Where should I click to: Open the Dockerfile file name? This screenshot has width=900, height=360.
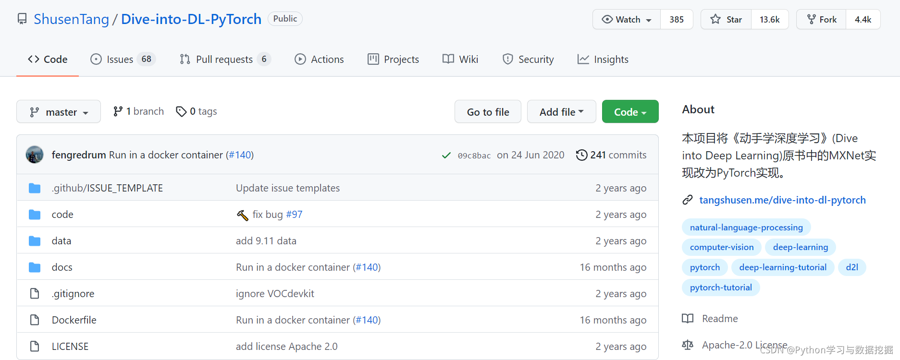(74, 320)
